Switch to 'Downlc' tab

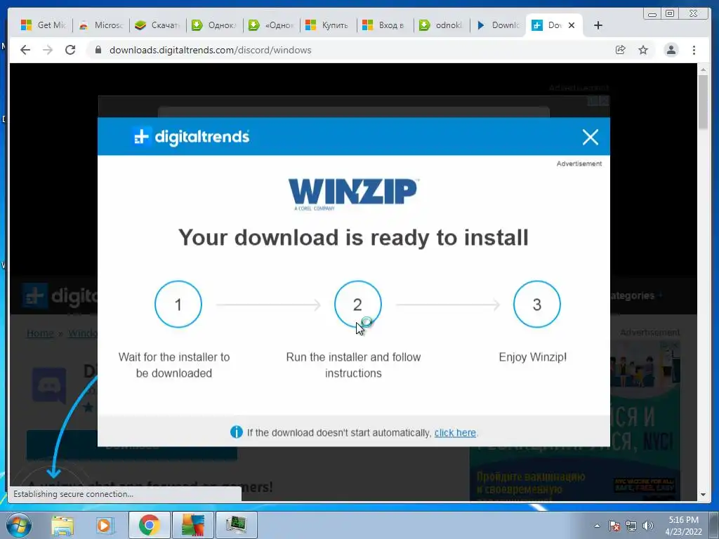pos(499,25)
